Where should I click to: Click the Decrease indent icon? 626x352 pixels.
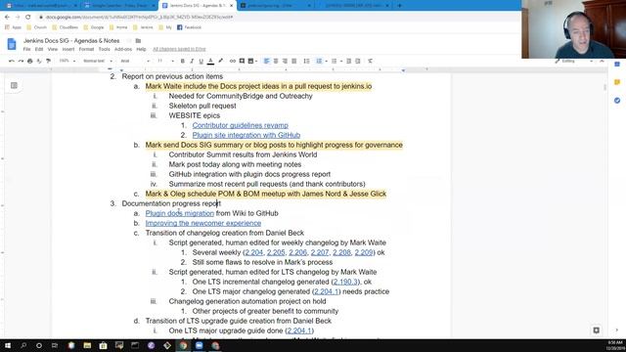(x=348, y=61)
